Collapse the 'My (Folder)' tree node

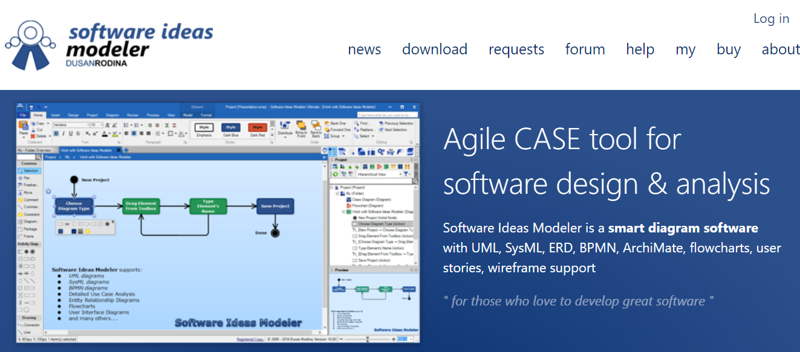[337, 193]
